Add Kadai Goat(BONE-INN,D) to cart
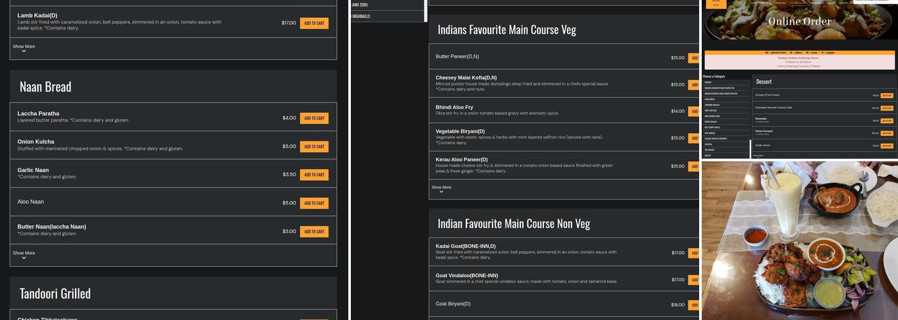This screenshot has height=320, width=898. (x=693, y=253)
